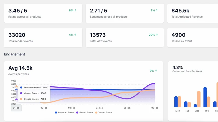Click the Engagement section heading
218x122 pixels.
point(15,54)
